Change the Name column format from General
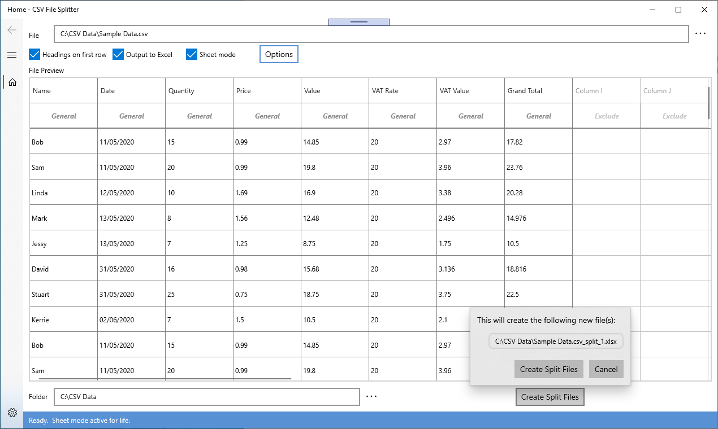The image size is (718, 429). 63,116
